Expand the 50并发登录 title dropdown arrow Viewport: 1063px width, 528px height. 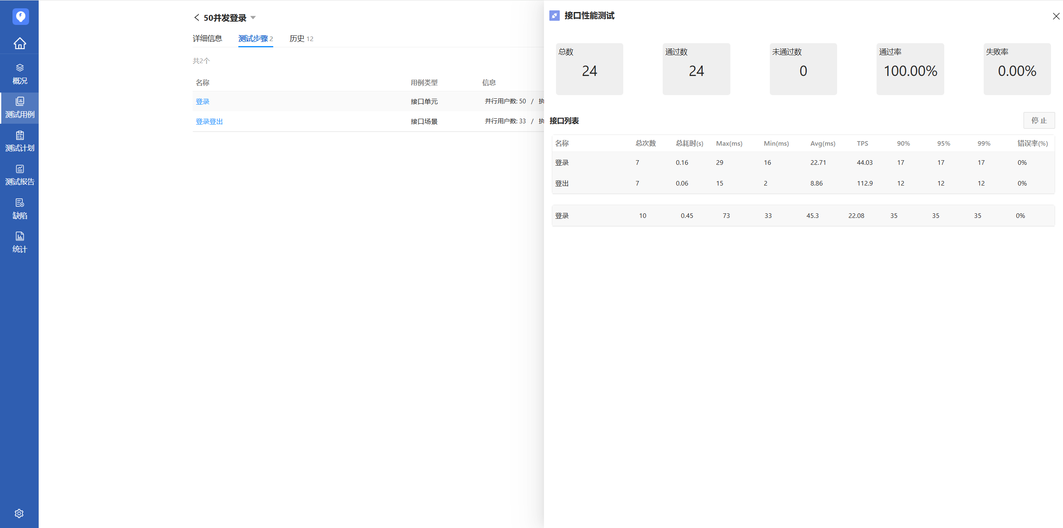[x=253, y=17]
